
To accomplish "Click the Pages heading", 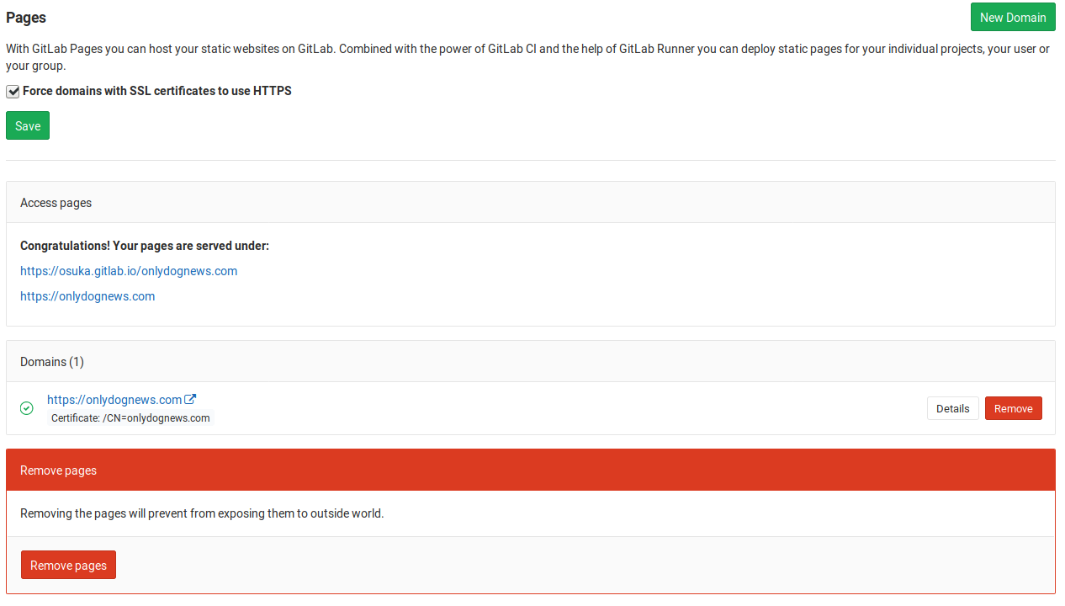I will [x=26, y=18].
